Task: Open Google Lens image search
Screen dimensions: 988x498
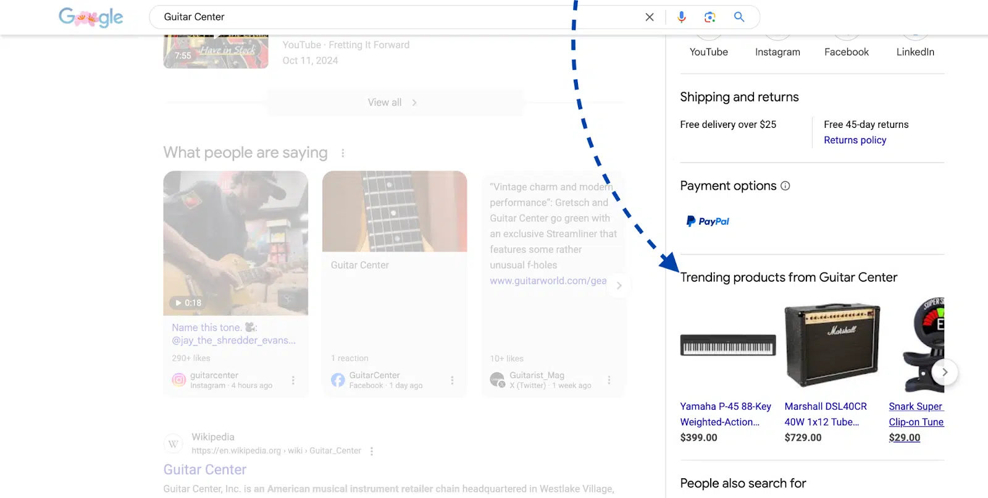Action: pos(710,17)
